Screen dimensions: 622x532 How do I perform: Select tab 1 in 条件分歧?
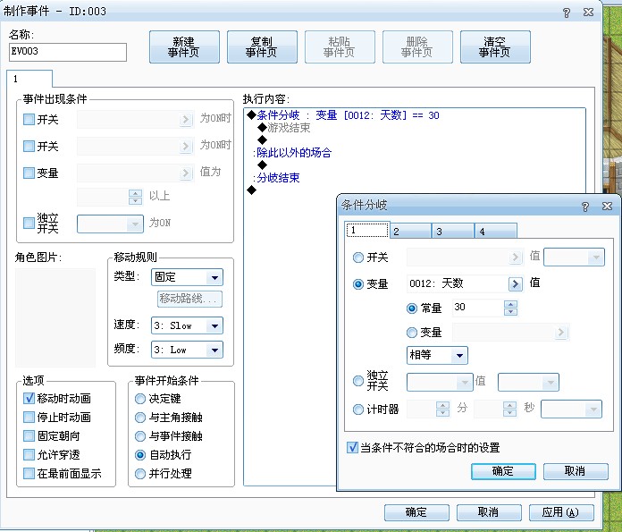coord(367,230)
